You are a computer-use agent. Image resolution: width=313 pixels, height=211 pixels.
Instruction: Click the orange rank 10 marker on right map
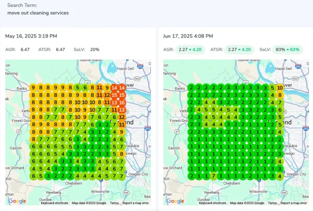point(280,88)
